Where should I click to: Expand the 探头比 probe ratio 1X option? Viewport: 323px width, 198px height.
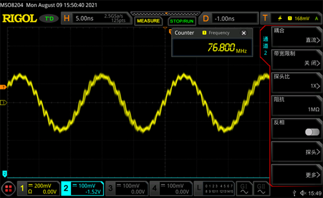tap(297, 83)
